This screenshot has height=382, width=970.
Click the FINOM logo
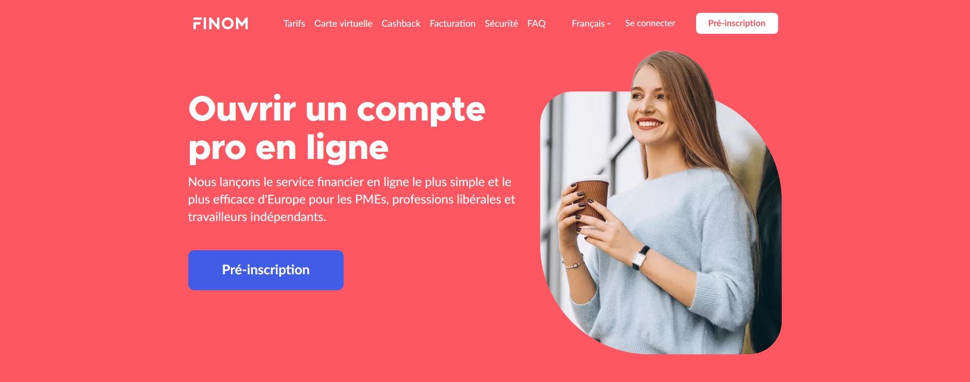(x=221, y=23)
